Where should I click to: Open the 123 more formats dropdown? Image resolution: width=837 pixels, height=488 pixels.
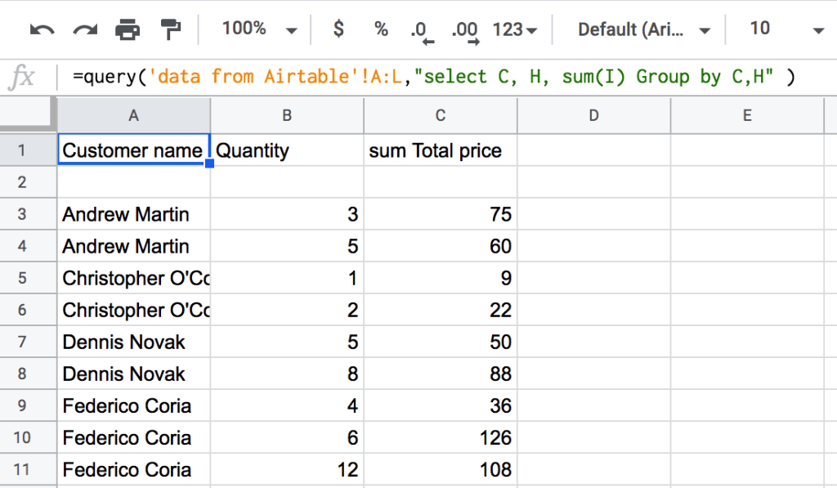click(x=515, y=30)
